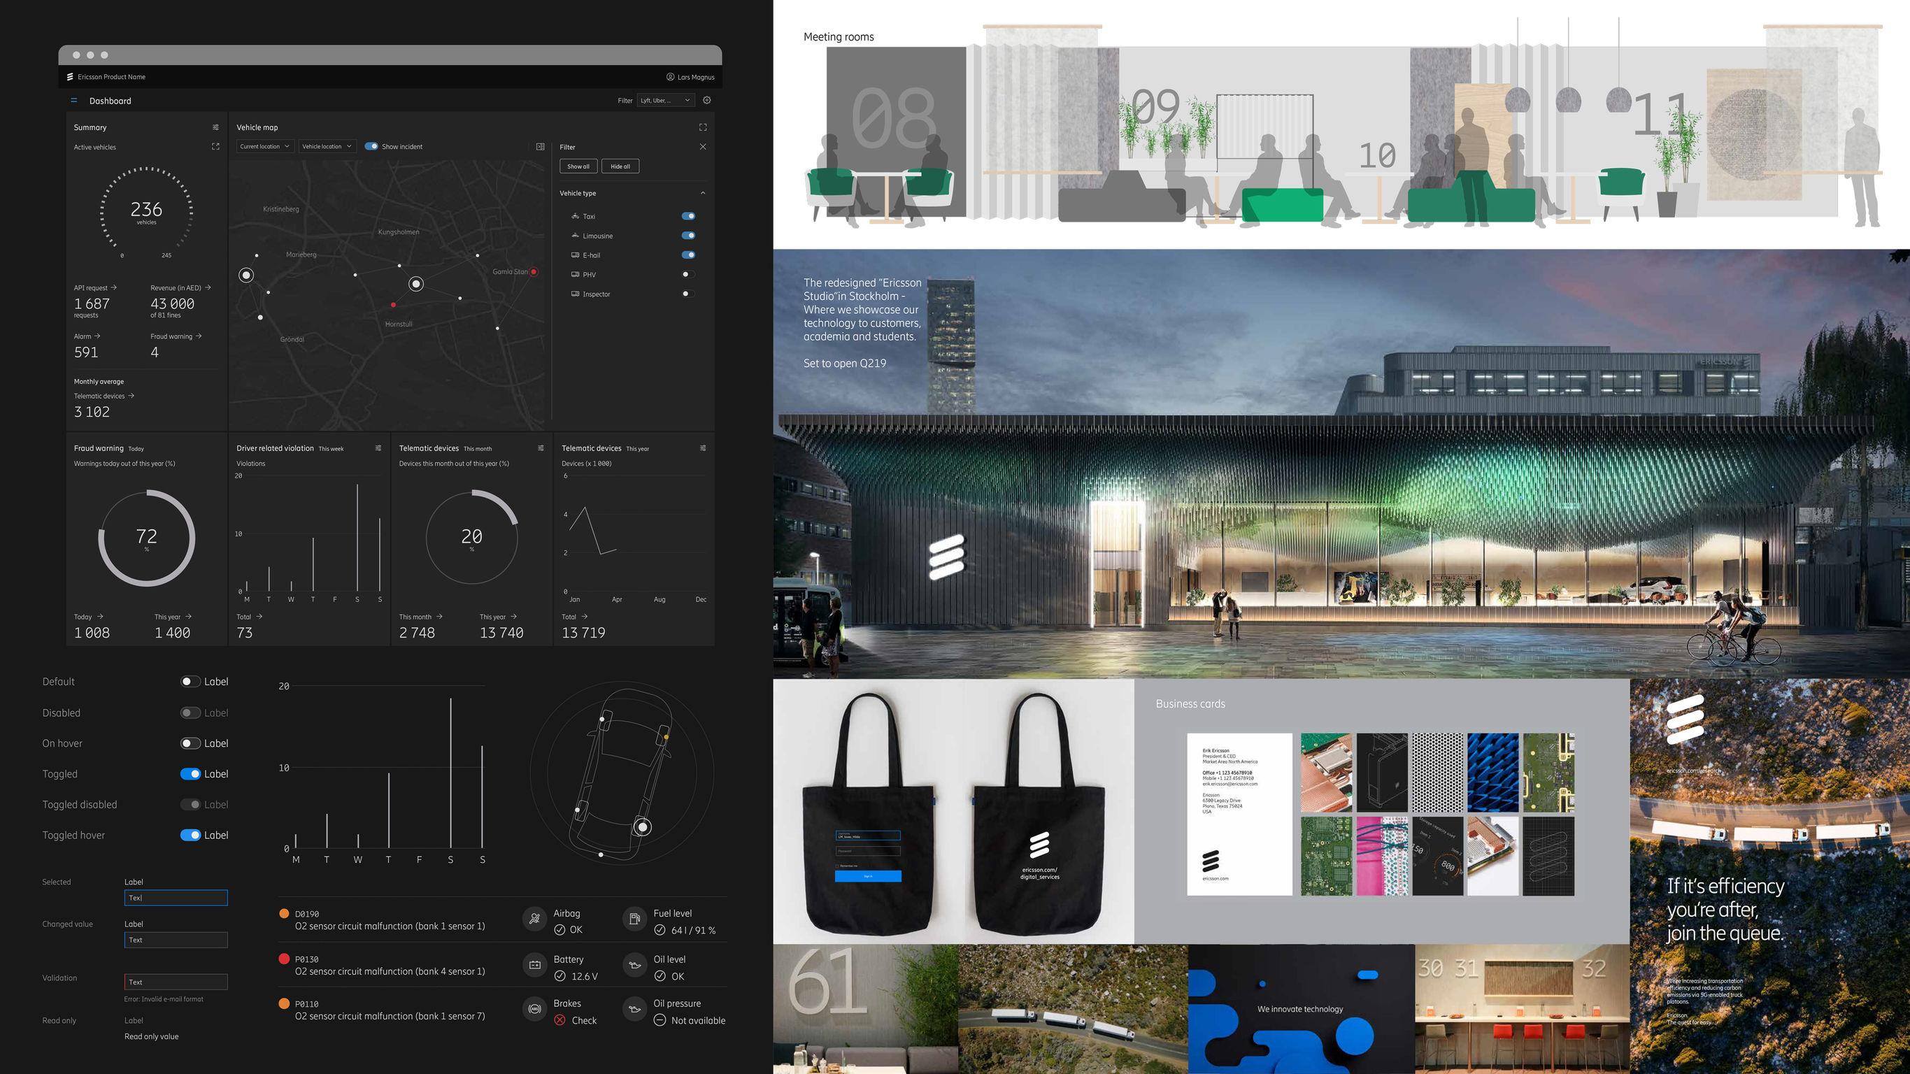Click the Limousine vehicle type icon

(x=576, y=235)
